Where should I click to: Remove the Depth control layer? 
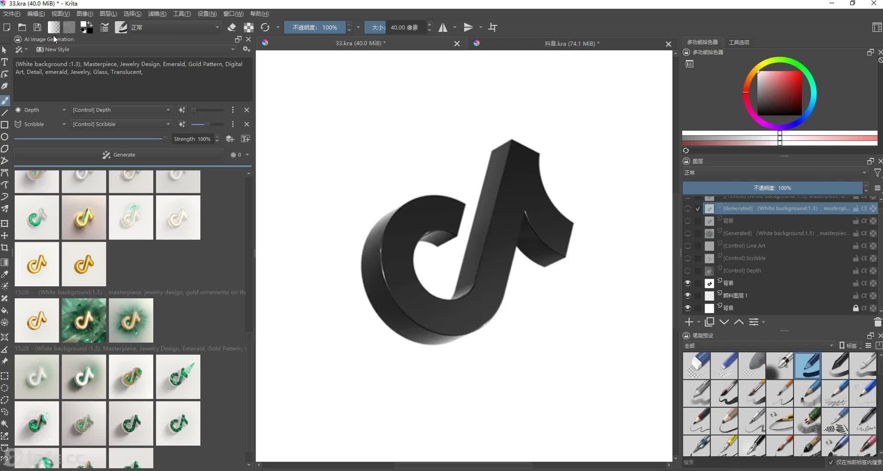pyautogui.click(x=247, y=110)
